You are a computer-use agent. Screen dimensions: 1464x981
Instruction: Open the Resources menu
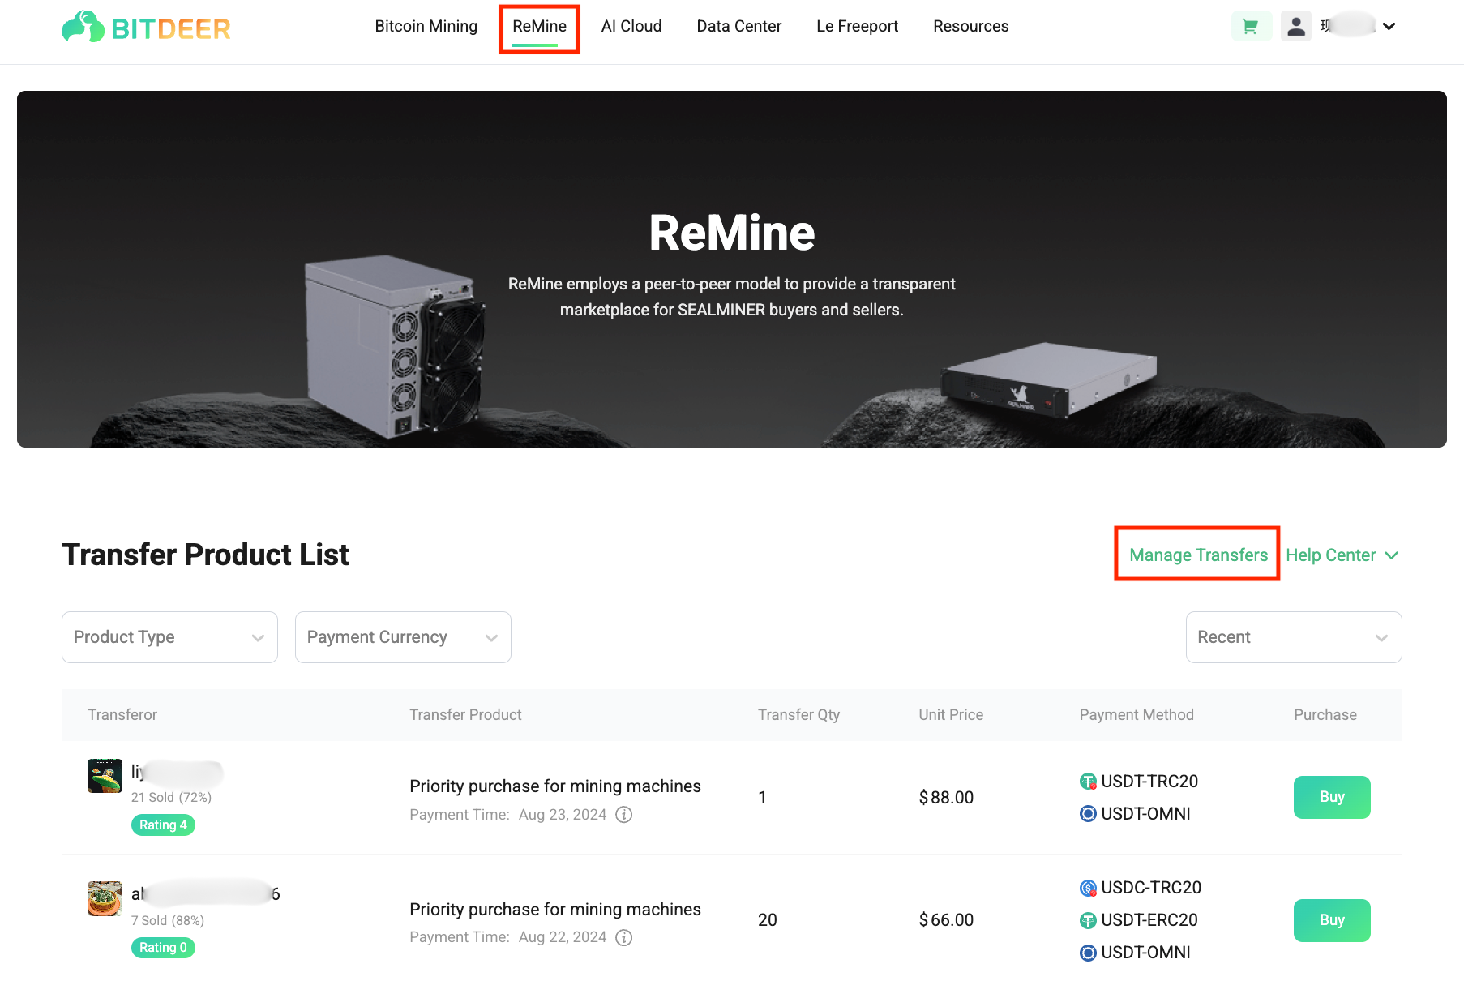point(970,27)
